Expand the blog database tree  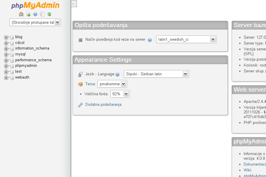click(6, 38)
